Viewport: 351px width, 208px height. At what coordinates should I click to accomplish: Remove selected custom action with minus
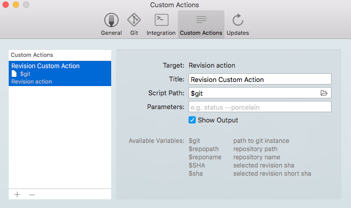[x=32, y=195]
